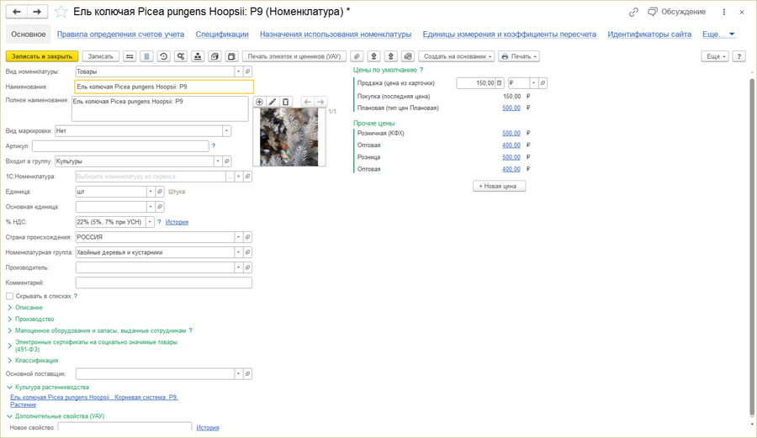Click the vertical scrollbar on the right
Screen dimensions: 757x438
click(752, 246)
